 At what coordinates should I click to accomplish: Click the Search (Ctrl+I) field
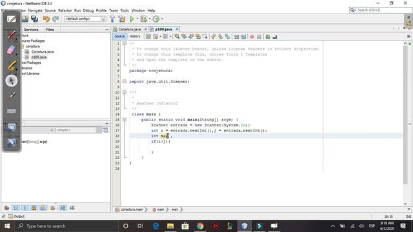[x=380, y=10]
